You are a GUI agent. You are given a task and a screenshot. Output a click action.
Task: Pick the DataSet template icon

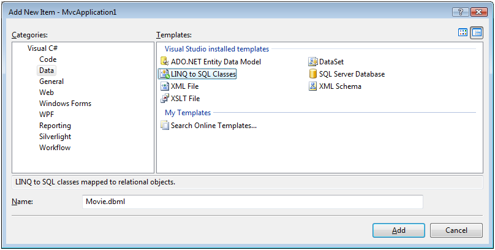(312, 61)
